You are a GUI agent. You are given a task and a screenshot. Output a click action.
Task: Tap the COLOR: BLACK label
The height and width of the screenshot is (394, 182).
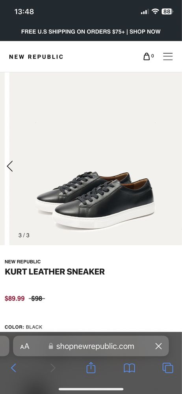(23, 327)
